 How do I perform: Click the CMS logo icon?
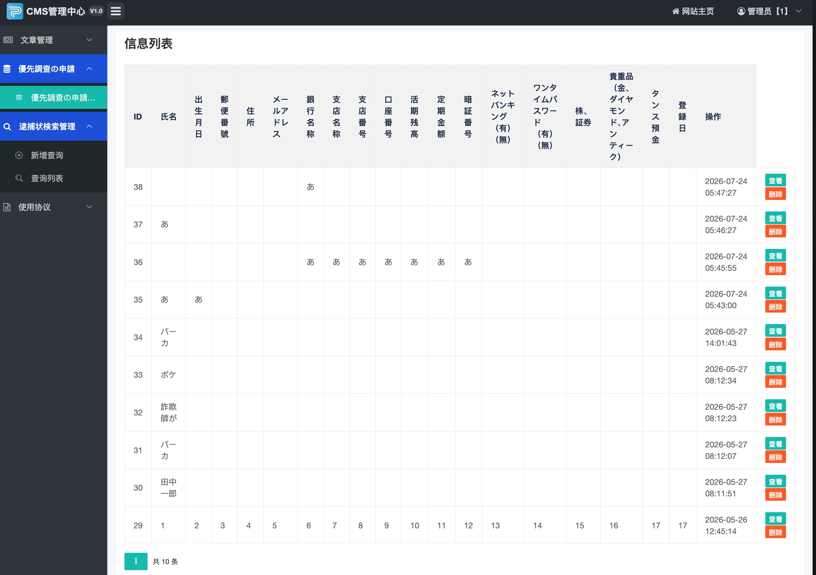coord(15,11)
